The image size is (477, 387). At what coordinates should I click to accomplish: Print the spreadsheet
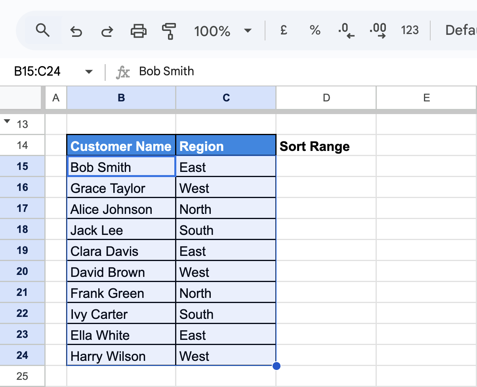(x=138, y=31)
